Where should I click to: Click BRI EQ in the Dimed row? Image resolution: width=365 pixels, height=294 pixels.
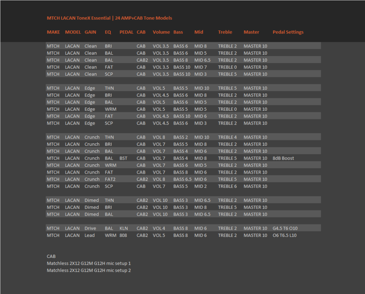click(108, 207)
